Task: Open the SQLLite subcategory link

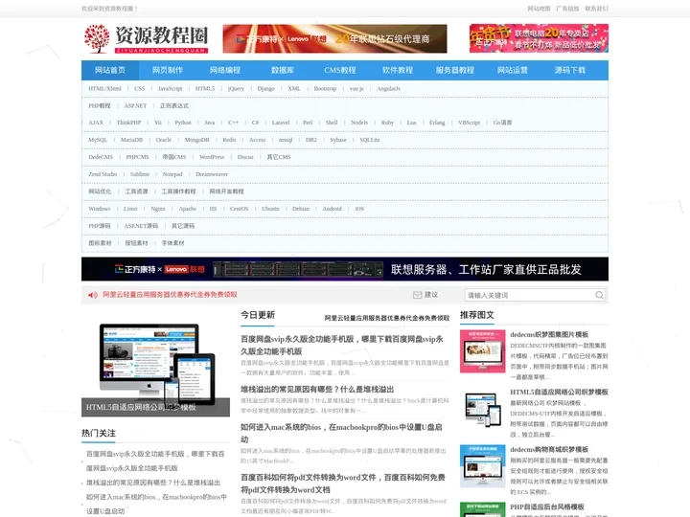Action: click(x=370, y=140)
